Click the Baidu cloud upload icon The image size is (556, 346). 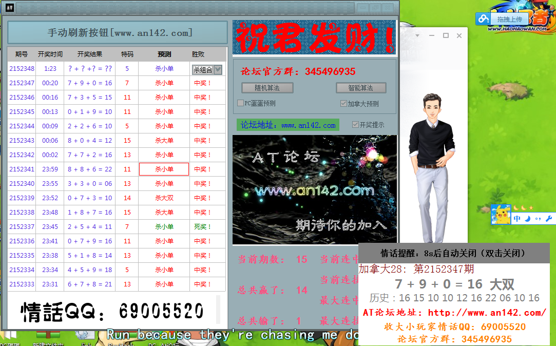pos(483,19)
